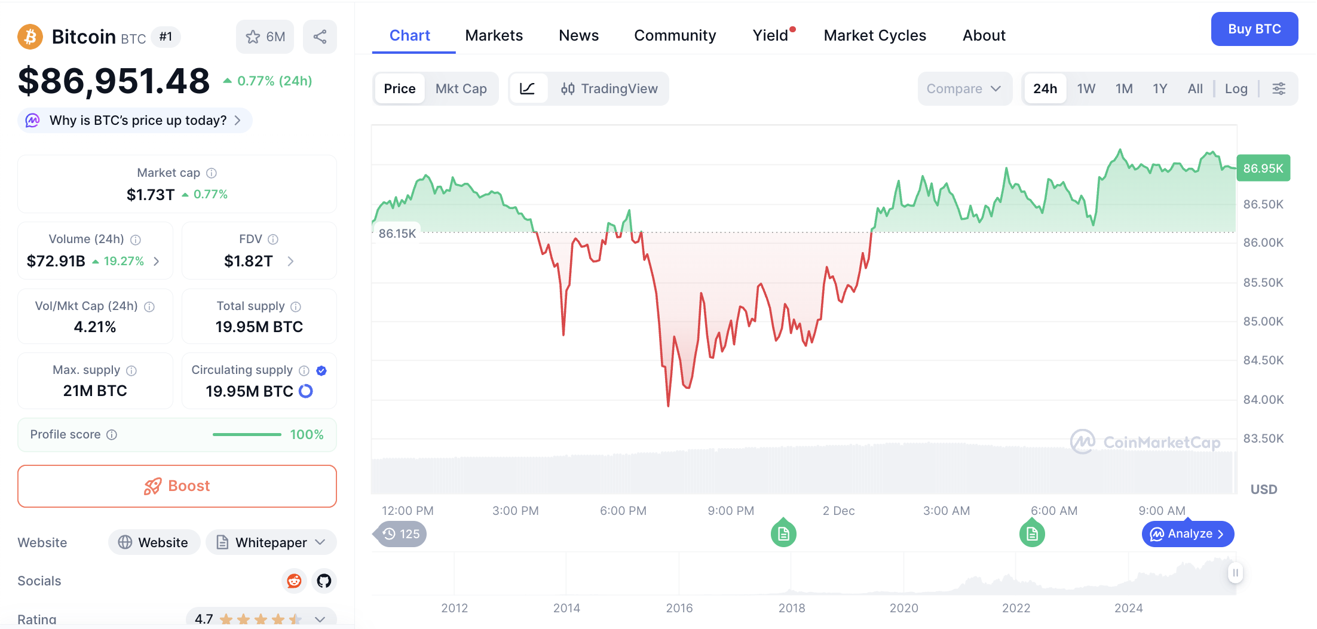This screenshot has width=1317, height=629.
Task: Open the Compare dropdown
Action: tap(964, 89)
